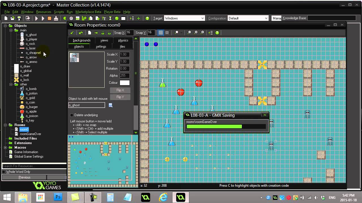The height and width of the screenshot is (203, 362).
Task: Open the File menu
Action: [7, 12]
